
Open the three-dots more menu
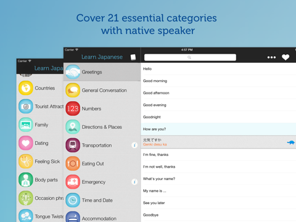pyautogui.click(x=271, y=57)
